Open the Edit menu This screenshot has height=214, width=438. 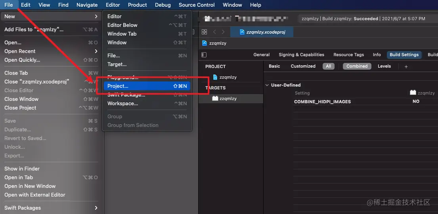[x=26, y=5]
